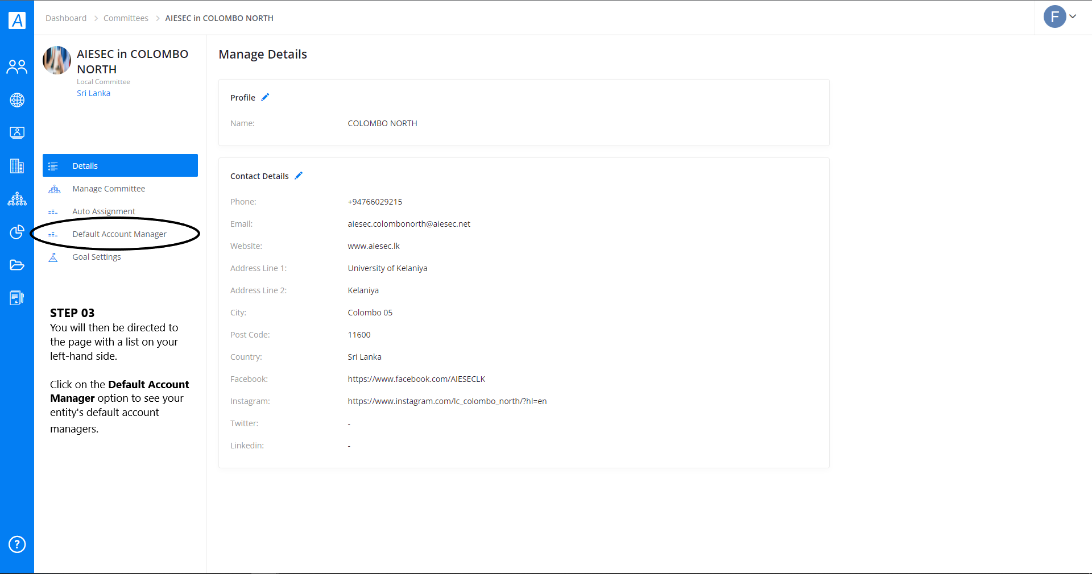Click the committee email address
Viewport: 1092px width, 574px height.
(409, 224)
